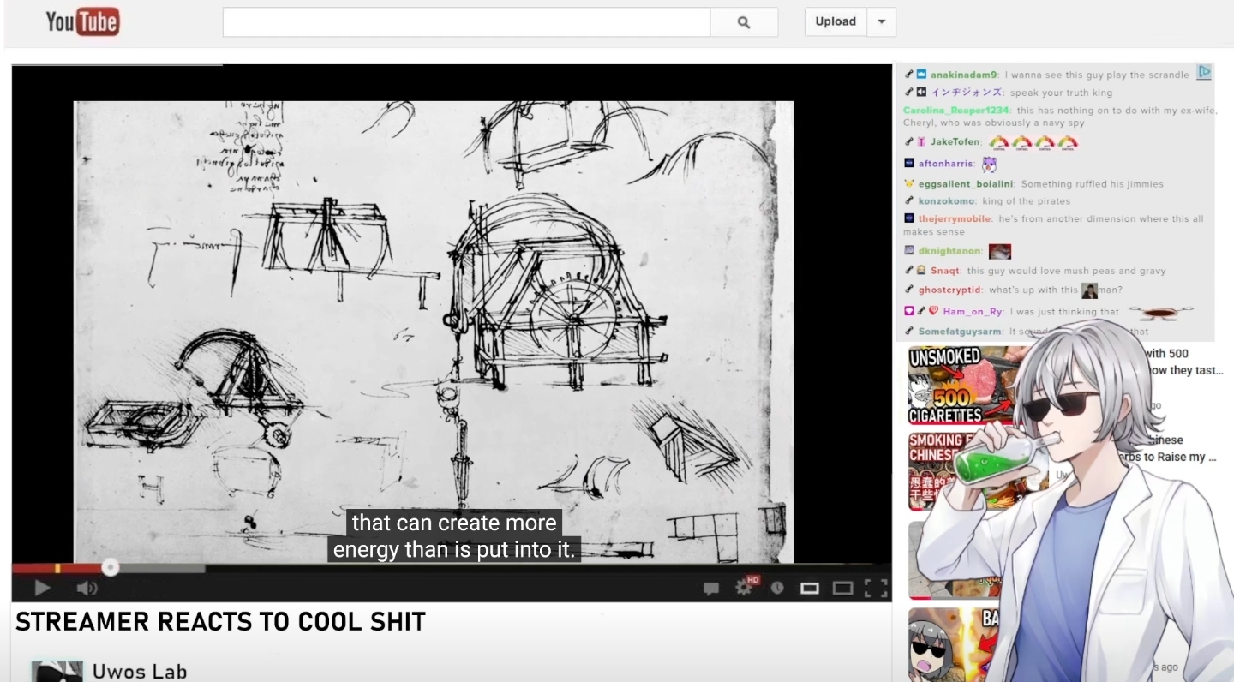Screen dimensions: 1234x682
Task: Click the face emote in ghostcryptid's message
Action: tap(1089, 290)
